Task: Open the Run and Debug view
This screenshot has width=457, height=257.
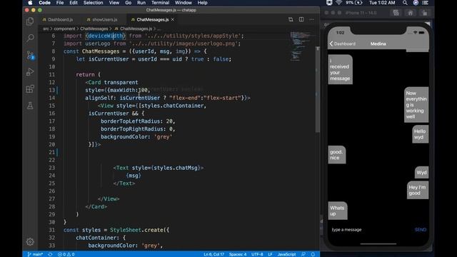Action: click(x=30, y=71)
